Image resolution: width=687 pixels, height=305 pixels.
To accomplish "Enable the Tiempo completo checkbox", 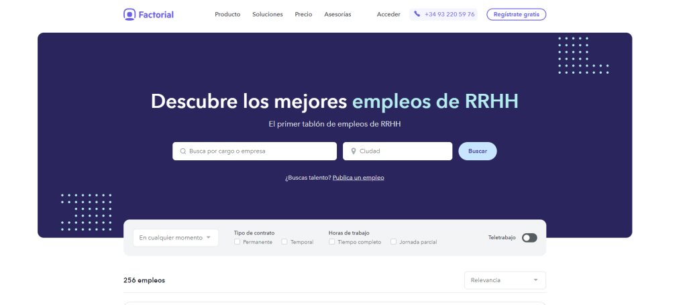I will point(332,242).
